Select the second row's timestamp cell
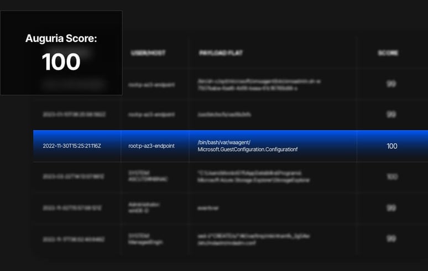The width and height of the screenshot is (428, 271). tap(72, 114)
